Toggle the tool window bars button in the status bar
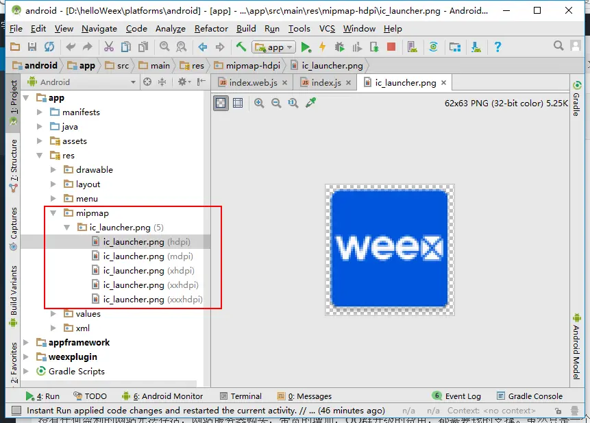This screenshot has width=590, height=423. click(x=16, y=410)
